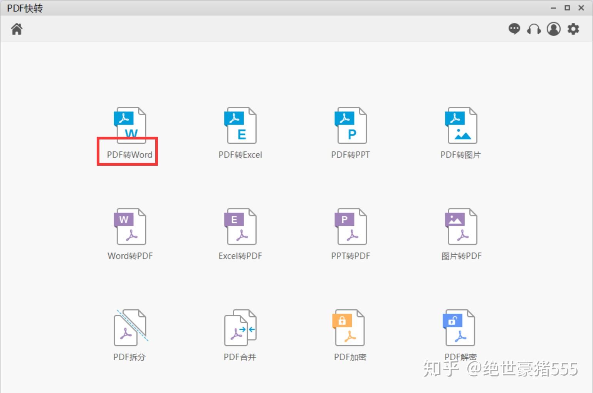Select the PDF合并 merge icon
This screenshot has height=393, width=593.
[240, 327]
